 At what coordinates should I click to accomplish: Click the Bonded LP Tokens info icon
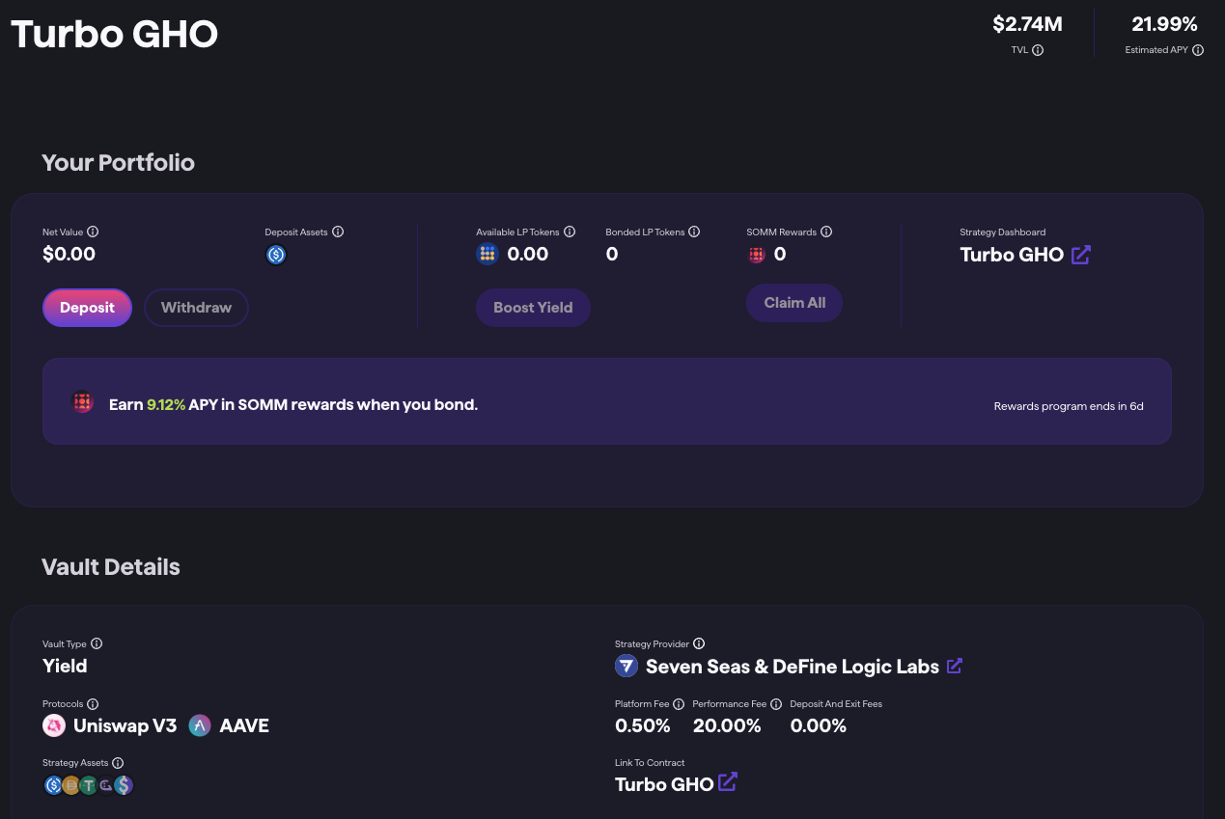click(694, 232)
